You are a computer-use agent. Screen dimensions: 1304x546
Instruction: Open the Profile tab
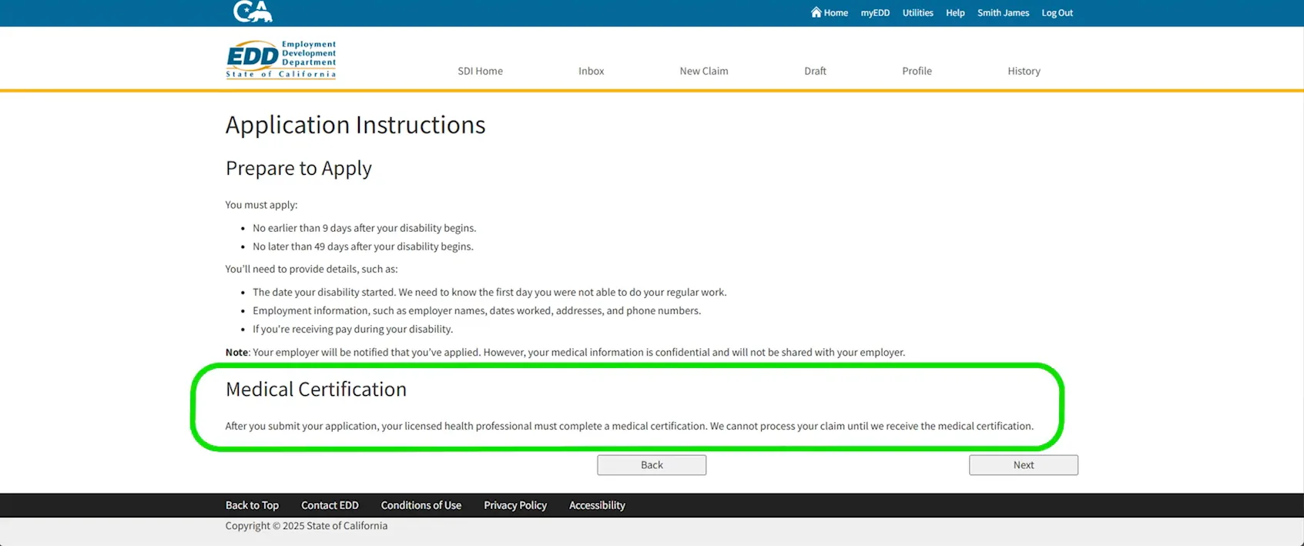(x=917, y=71)
